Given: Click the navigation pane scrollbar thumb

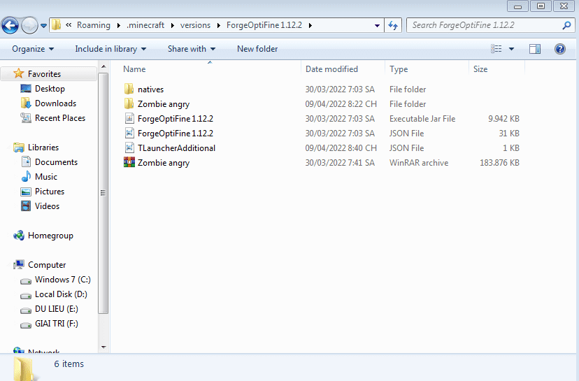Looking at the screenshot, I should (x=103, y=193).
